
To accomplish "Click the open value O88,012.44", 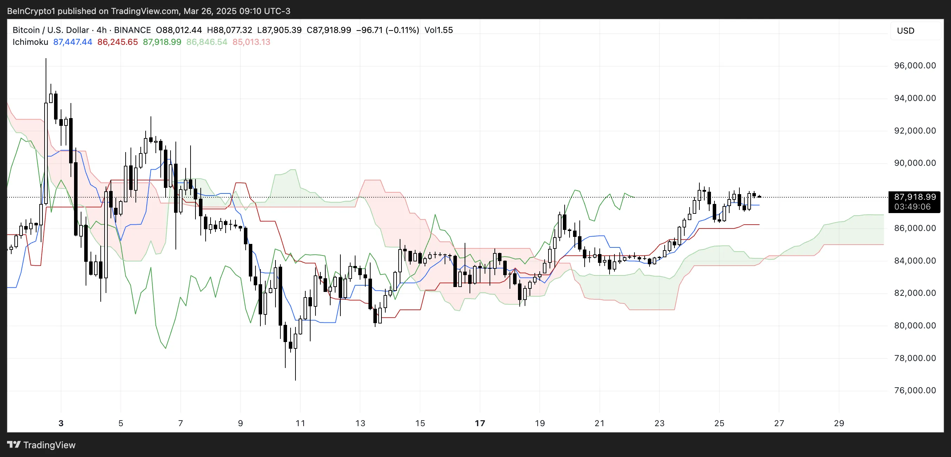I will (x=178, y=30).
